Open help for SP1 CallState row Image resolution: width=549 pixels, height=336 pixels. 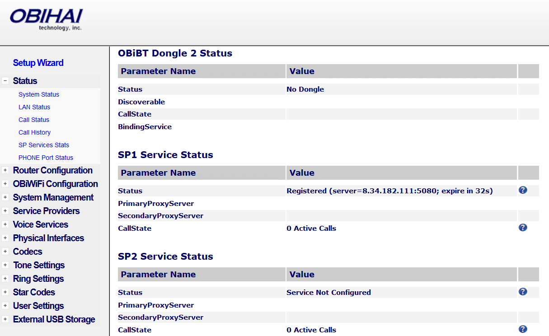523,228
